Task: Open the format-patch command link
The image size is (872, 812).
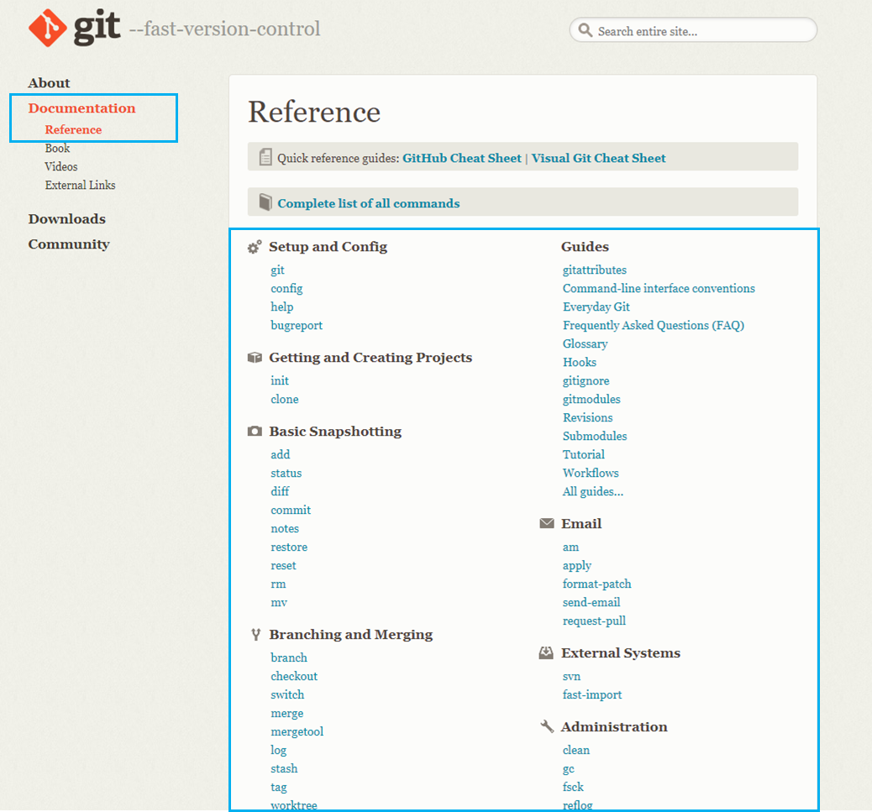Action: 597,584
